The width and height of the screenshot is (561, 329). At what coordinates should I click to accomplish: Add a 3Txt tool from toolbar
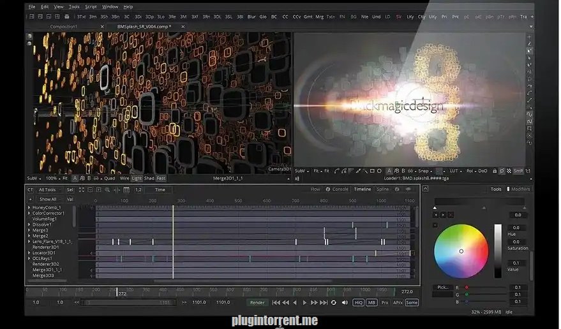click(82, 17)
